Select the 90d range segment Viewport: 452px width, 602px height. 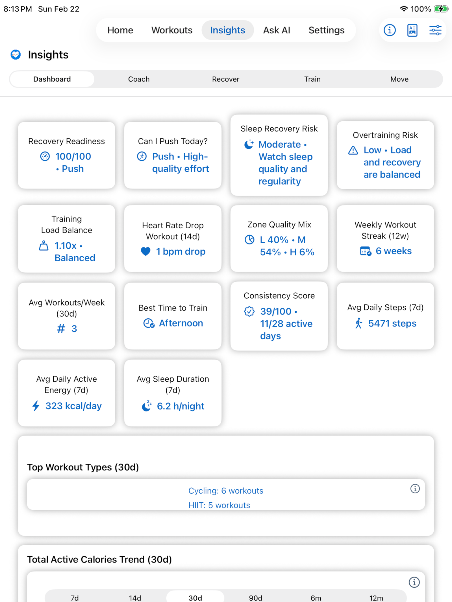[x=255, y=598]
